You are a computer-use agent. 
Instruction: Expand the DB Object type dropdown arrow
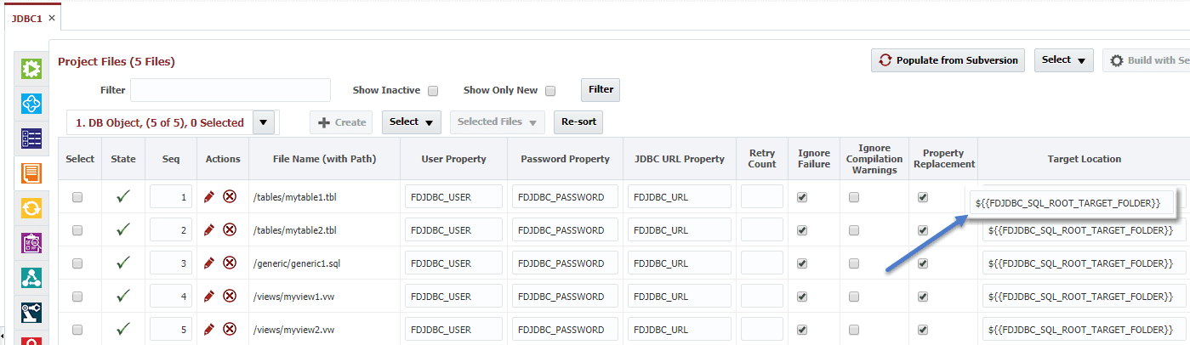(x=265, y=122)
